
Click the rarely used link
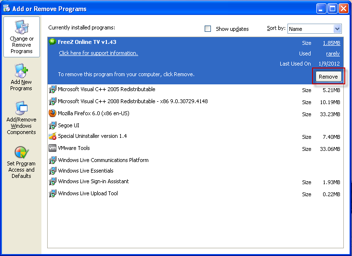point(333,54)
